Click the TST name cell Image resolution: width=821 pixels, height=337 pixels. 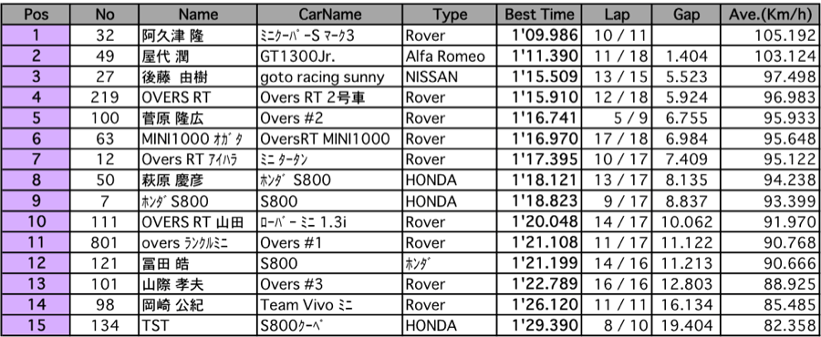click(199, 325)
